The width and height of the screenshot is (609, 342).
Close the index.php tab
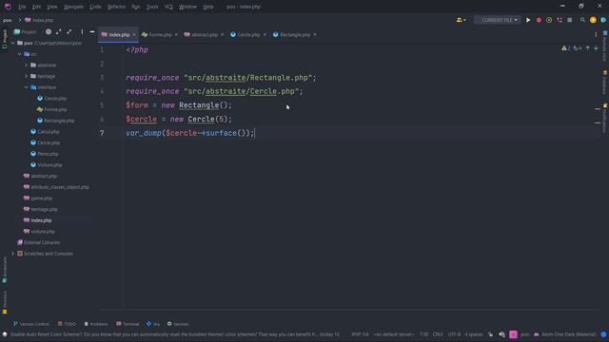(x=134, y=34)
